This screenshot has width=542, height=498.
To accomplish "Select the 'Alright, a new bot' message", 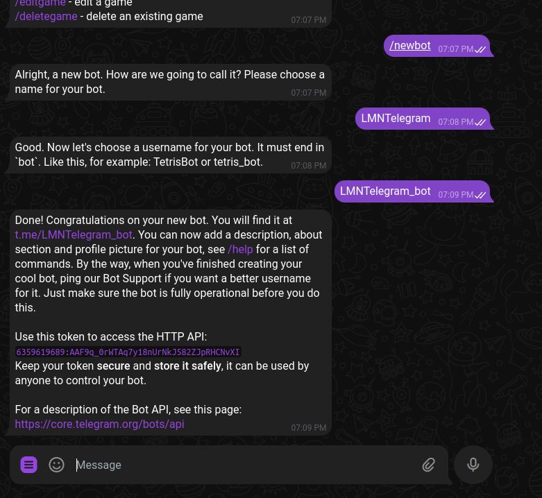I will (x=171, y=82).
